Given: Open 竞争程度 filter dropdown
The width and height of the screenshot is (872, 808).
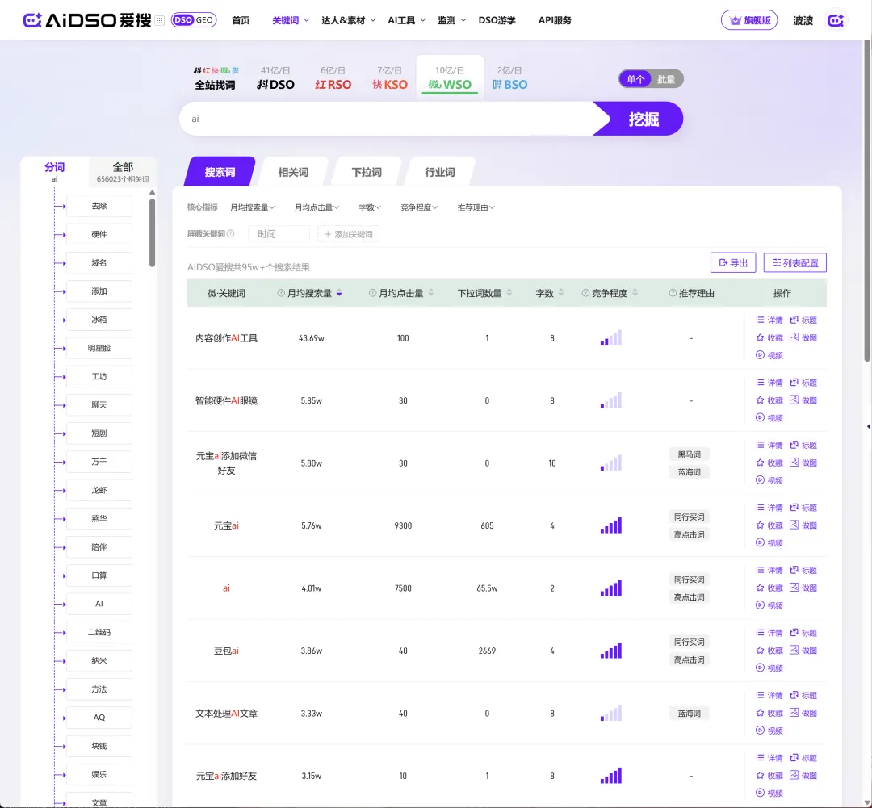Looking at the screenshot, I should (x=419, y=207).
